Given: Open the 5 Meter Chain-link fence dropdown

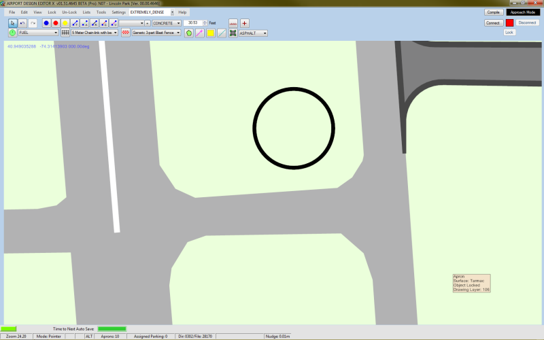Looking at the screenshot, I should [95, 33].
